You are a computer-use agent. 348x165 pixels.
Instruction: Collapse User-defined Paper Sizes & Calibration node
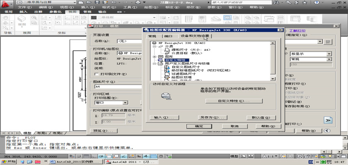pyautogui.click(x=155, y=64)
